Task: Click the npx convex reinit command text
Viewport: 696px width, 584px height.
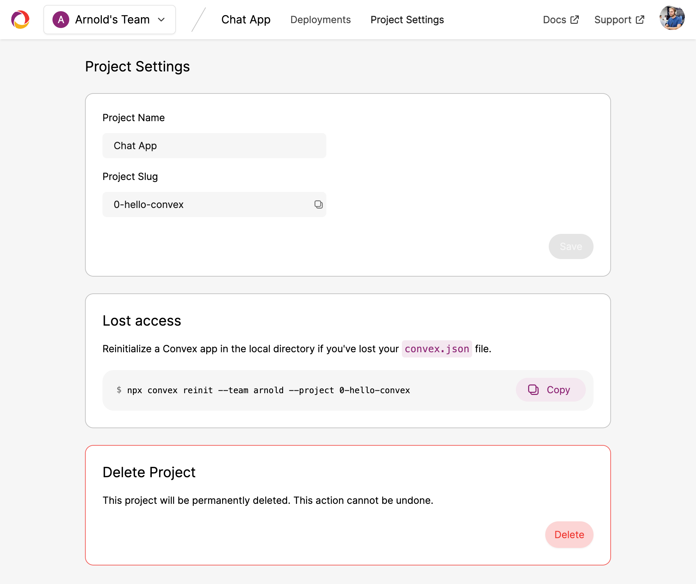Action: pyautogui.click(x=268, y=390)
